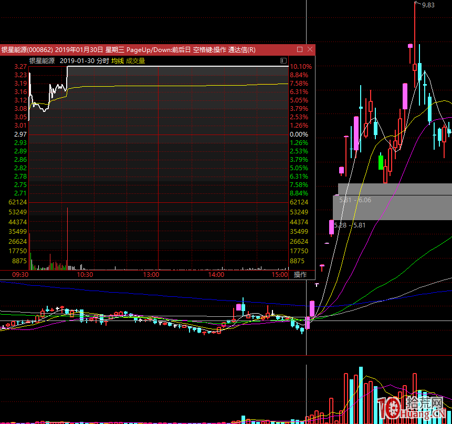This screenshot has width=452, height=424.
Task: Click the 3.27 limit-up price label
Action: pyautogui.click(x=20, y=67)
